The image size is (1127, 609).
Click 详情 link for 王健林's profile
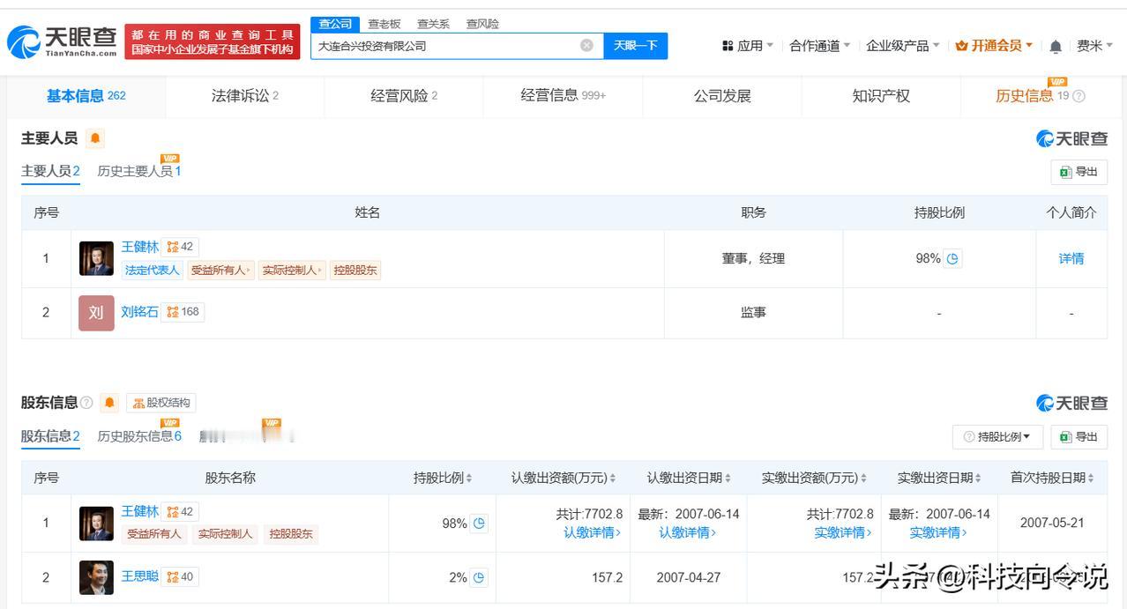coord(1071,258)
